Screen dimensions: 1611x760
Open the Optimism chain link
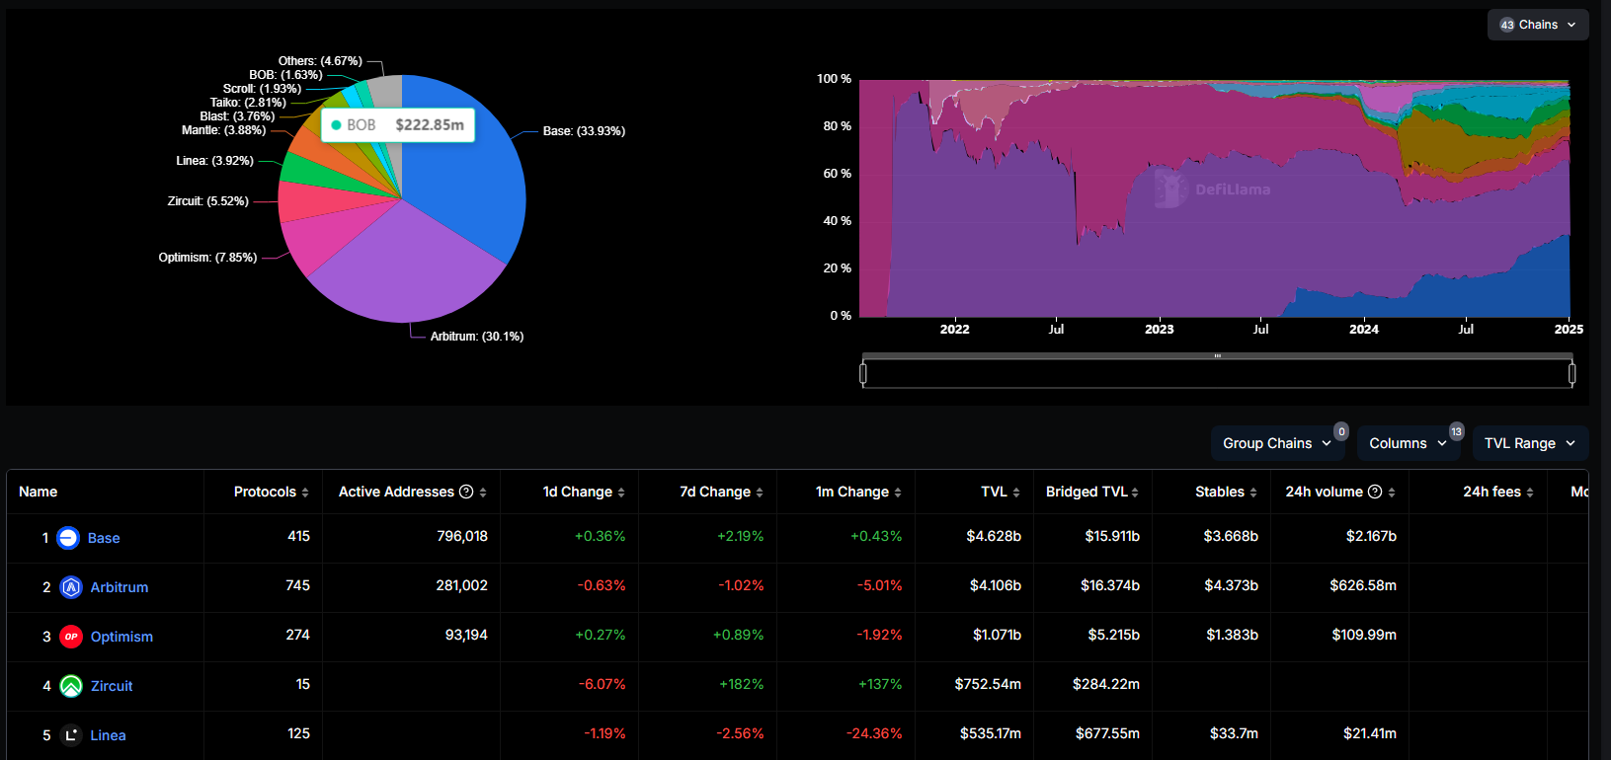[121, 637]
